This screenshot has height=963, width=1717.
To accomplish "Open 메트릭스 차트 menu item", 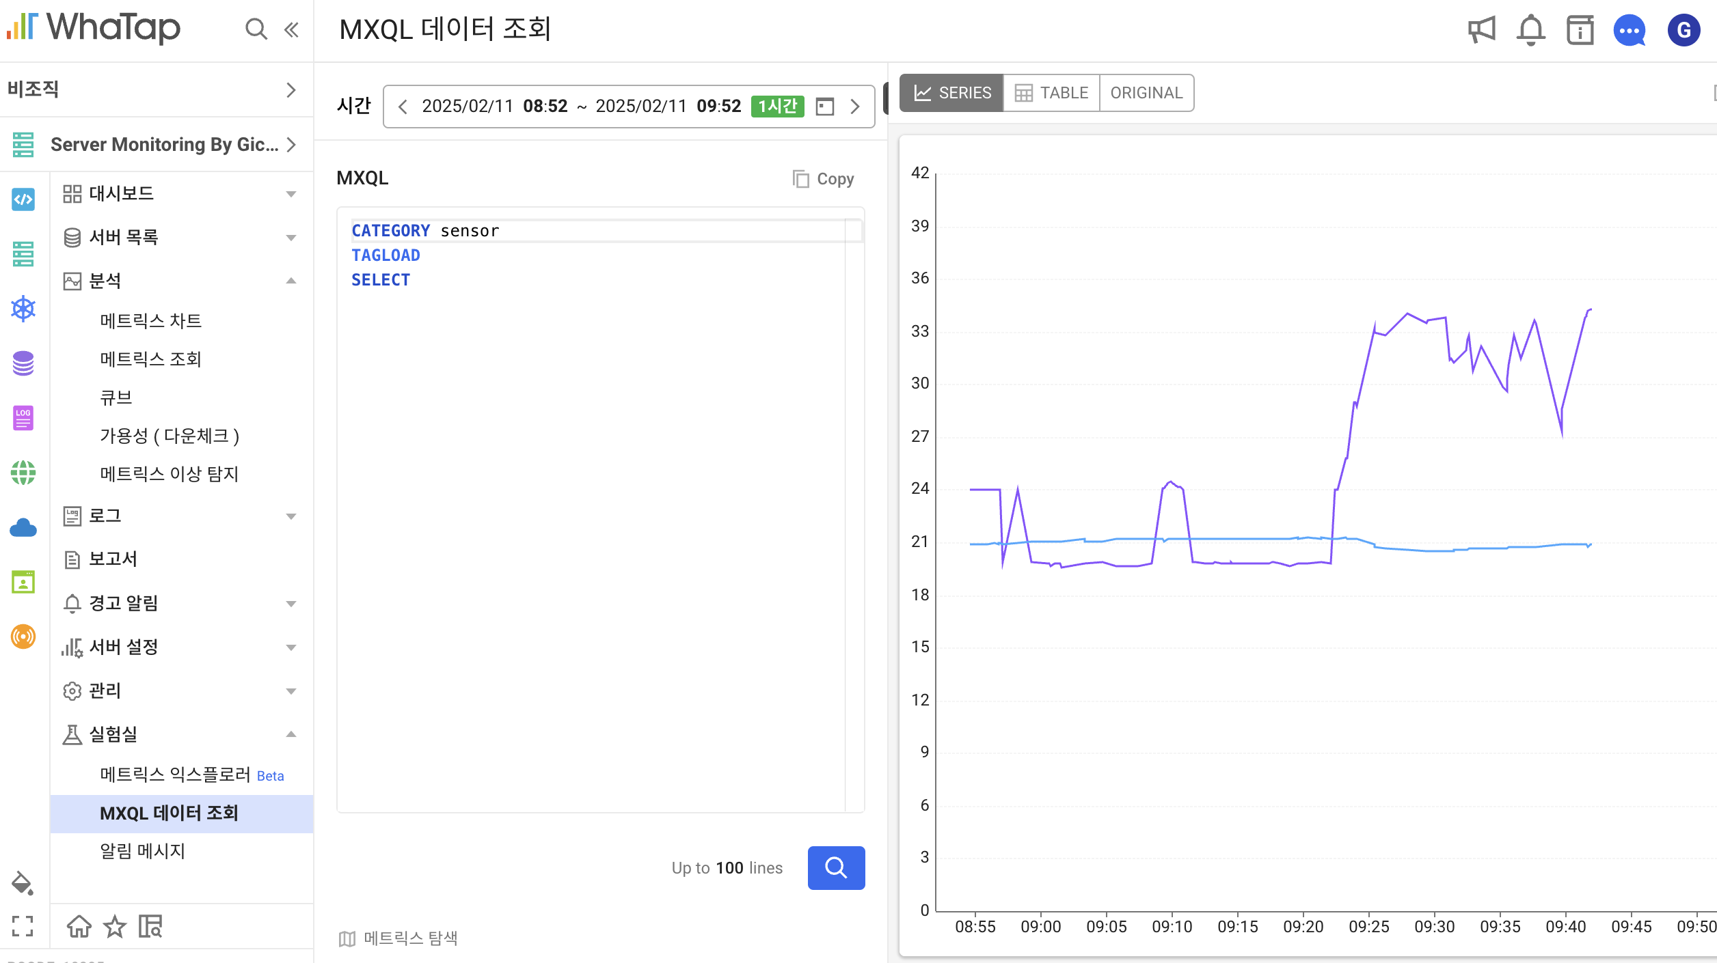I will (x=151, y=321).
